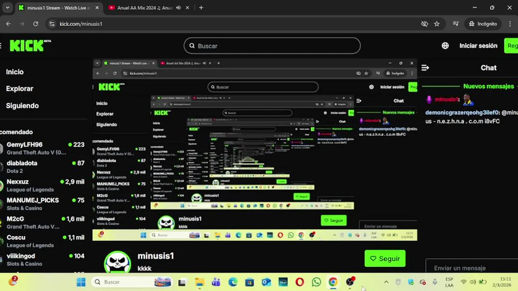
Task: Open Chrome media controls icon
Action: tap(456, 24)
